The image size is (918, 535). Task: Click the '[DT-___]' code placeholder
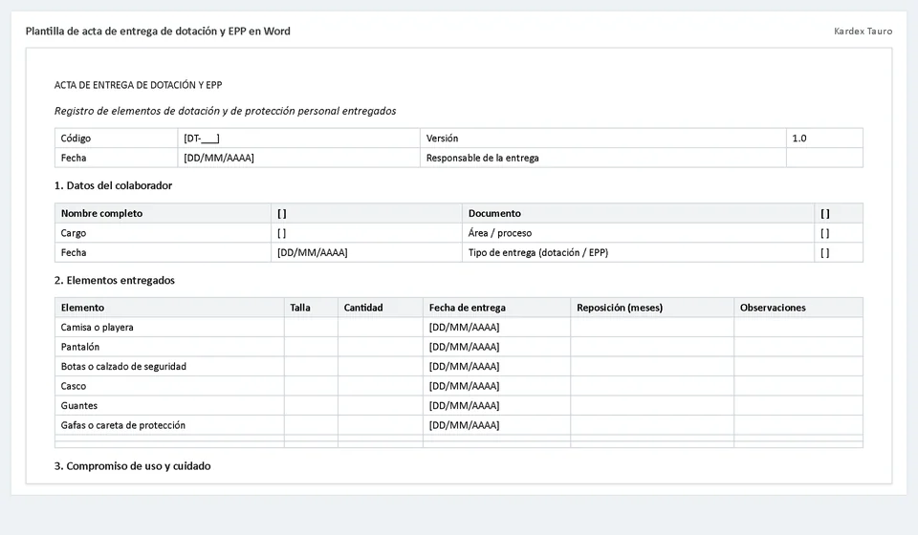click(202, 139)
